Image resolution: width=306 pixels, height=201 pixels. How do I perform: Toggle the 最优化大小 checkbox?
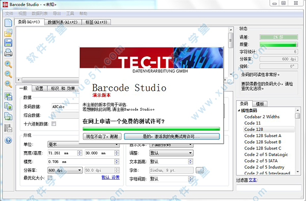tap(50, 178)
